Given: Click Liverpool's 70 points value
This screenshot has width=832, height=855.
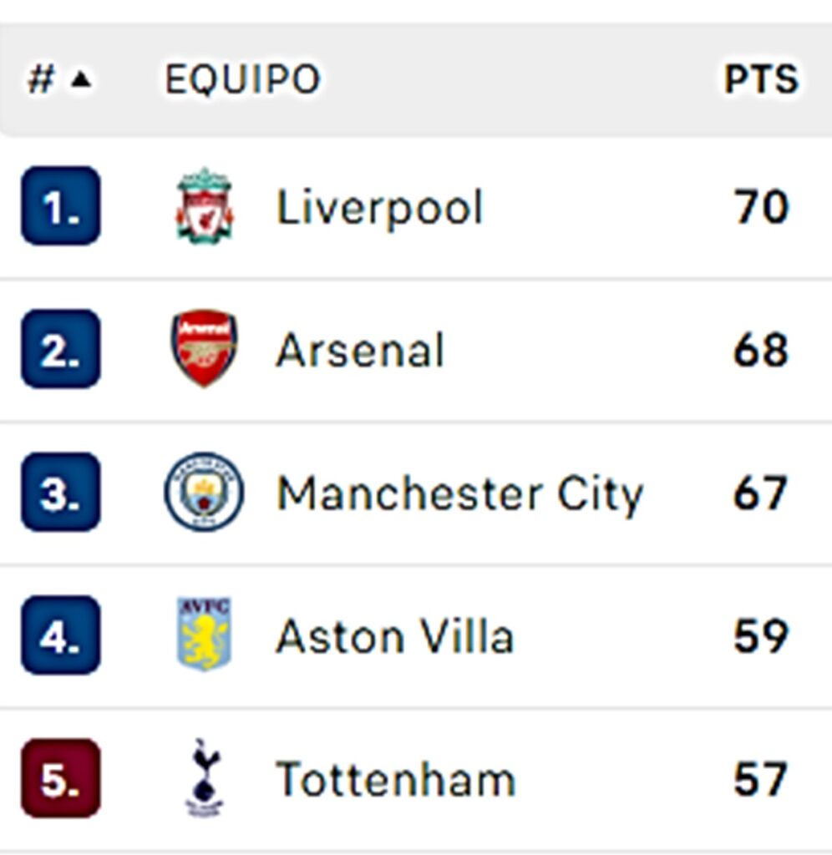Looking at the screenshot, I should [762, 207].
